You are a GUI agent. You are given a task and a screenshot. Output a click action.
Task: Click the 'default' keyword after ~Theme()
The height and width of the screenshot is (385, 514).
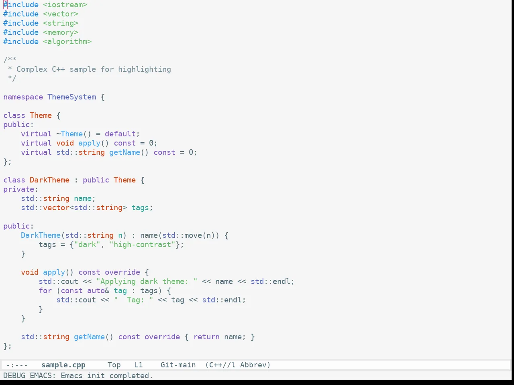[x=120, y=134]
